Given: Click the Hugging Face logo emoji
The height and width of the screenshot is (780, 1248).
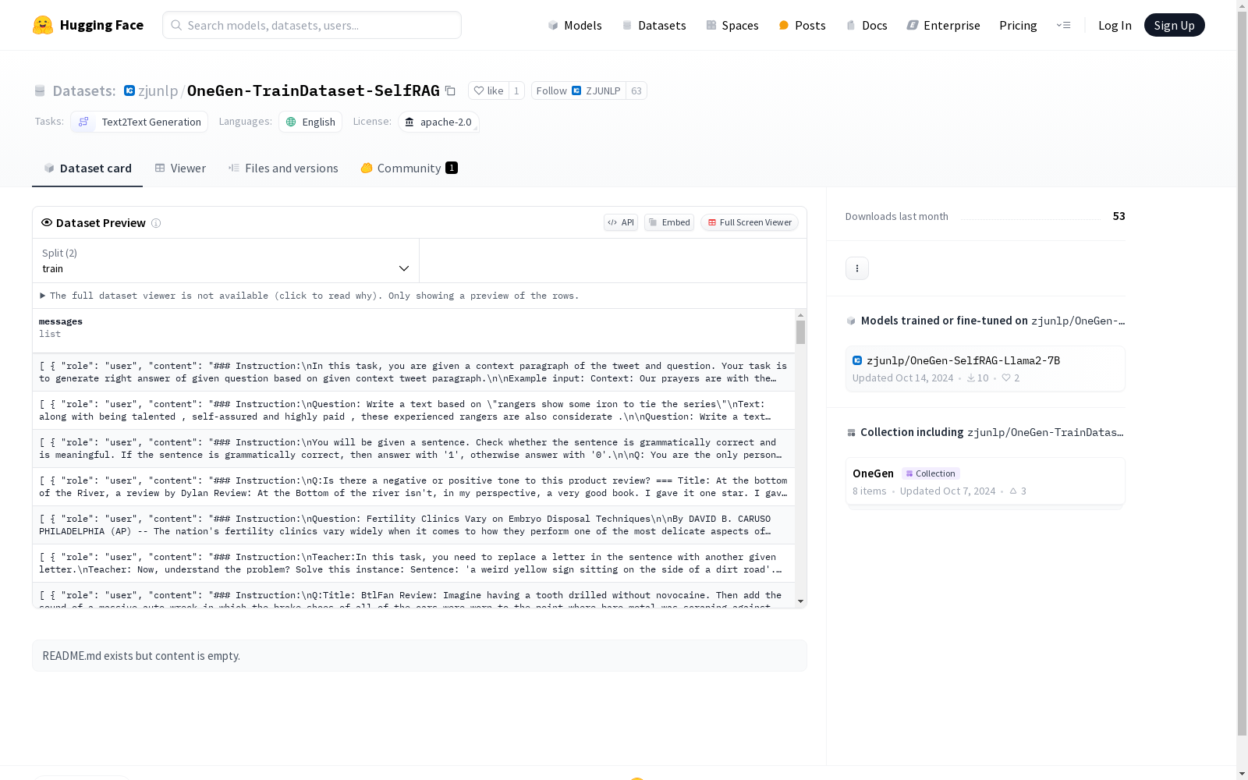Looking at the screenshot, I should tap(43, 25).
